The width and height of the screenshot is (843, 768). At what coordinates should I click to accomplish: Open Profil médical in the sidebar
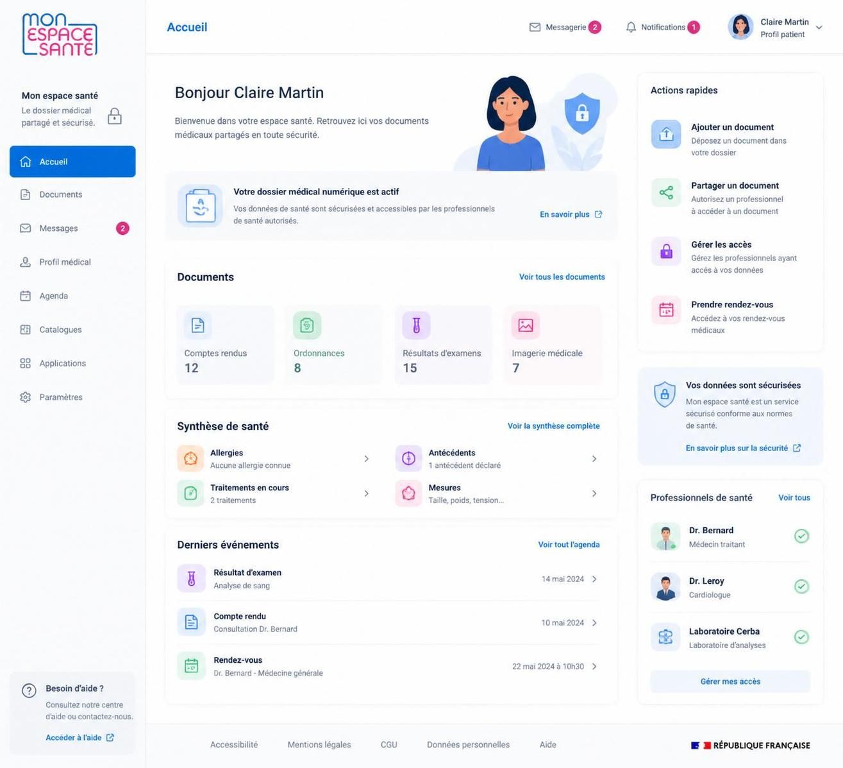click(x=72, y=262)
